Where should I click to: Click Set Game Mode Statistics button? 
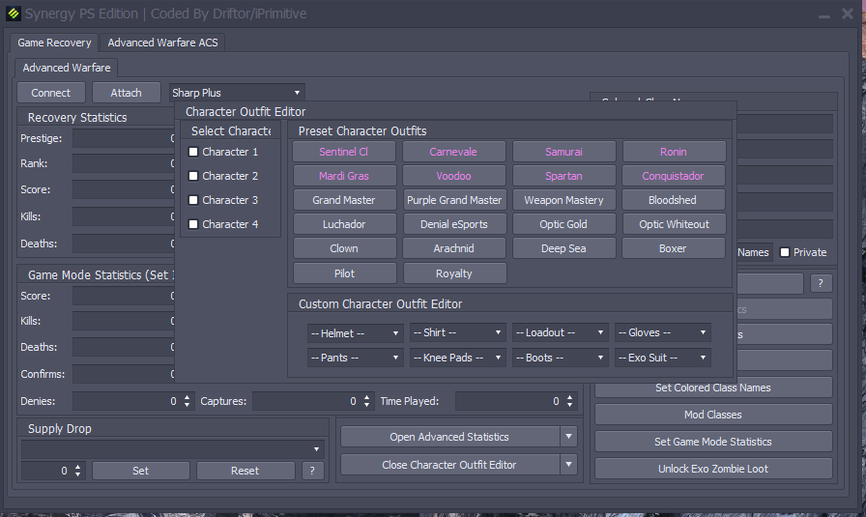pos(713,442)
